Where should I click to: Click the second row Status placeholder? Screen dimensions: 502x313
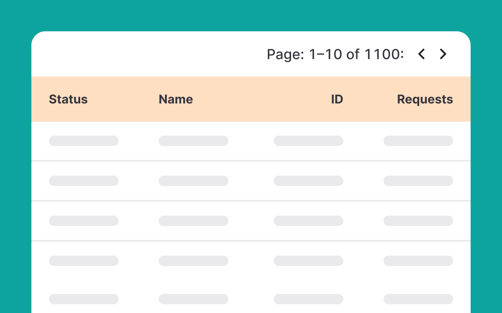coord(83,181)
